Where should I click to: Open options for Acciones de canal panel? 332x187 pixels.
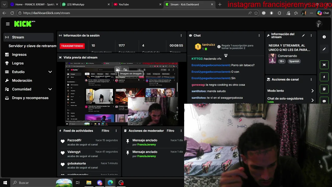pyautogui.click(x=311, y=79)
